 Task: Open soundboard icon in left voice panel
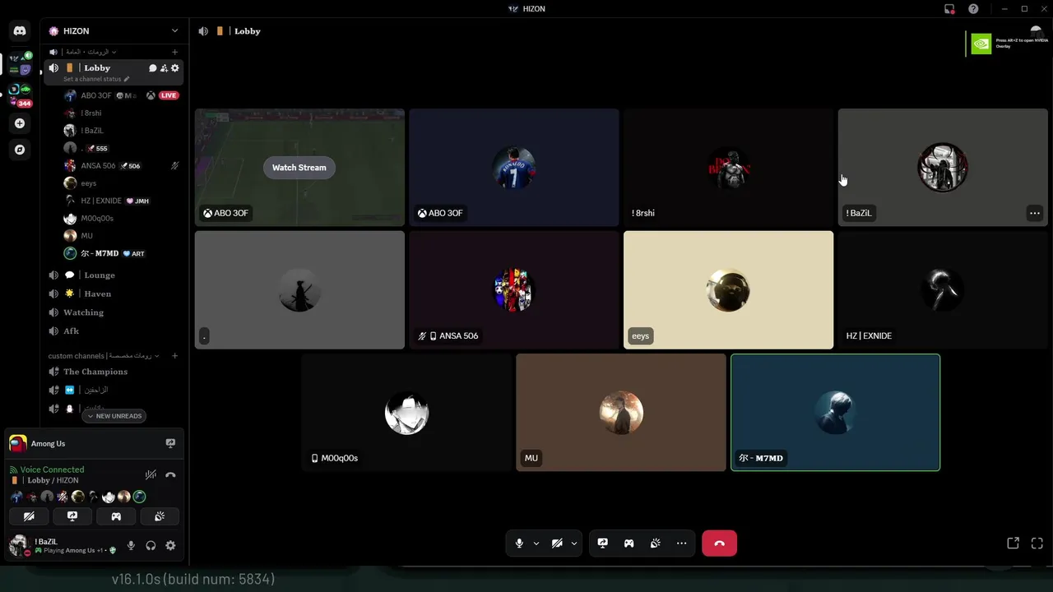pyautogui.click(x=160, y=516)
